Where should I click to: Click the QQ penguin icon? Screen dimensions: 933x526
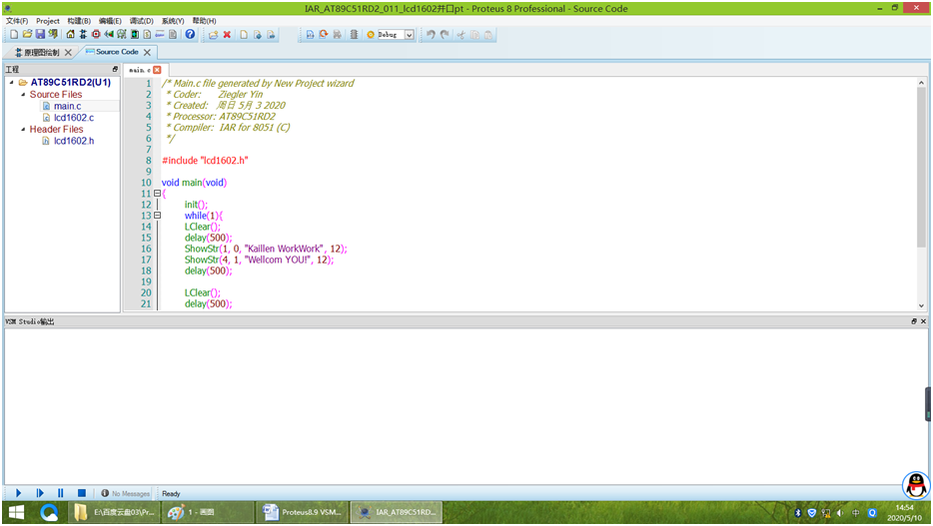(x=916, y=486)
